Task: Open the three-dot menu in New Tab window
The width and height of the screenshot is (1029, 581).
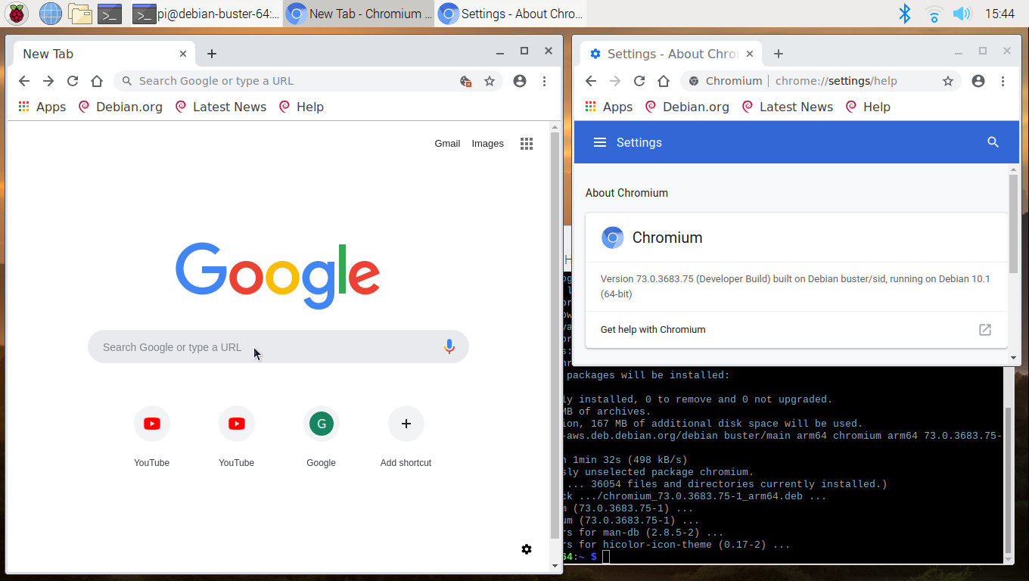Action: tap(544, 81)
